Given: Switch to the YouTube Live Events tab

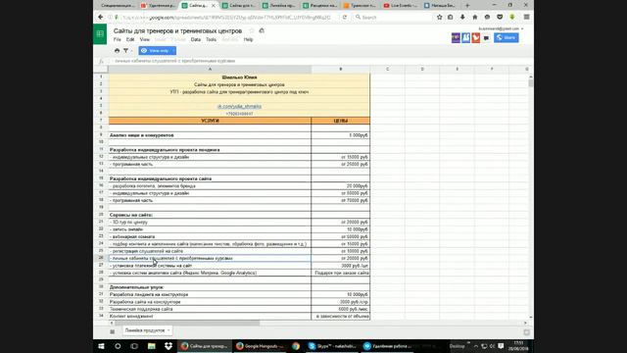Looking at the screenshot, I should [400, 6].
